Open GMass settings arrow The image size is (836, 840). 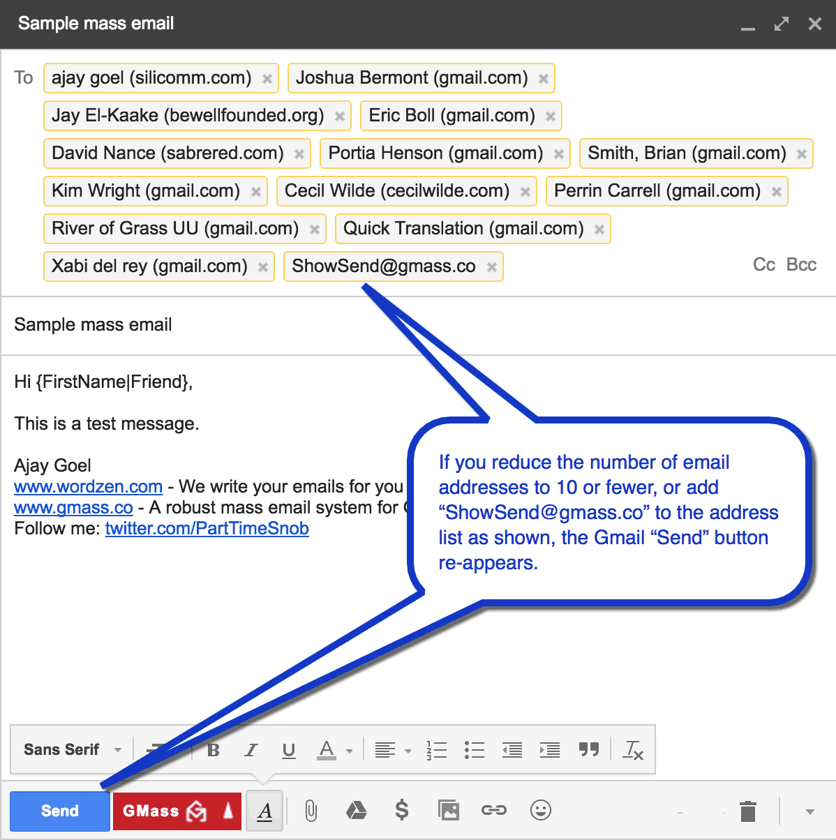tap(228, 811)
